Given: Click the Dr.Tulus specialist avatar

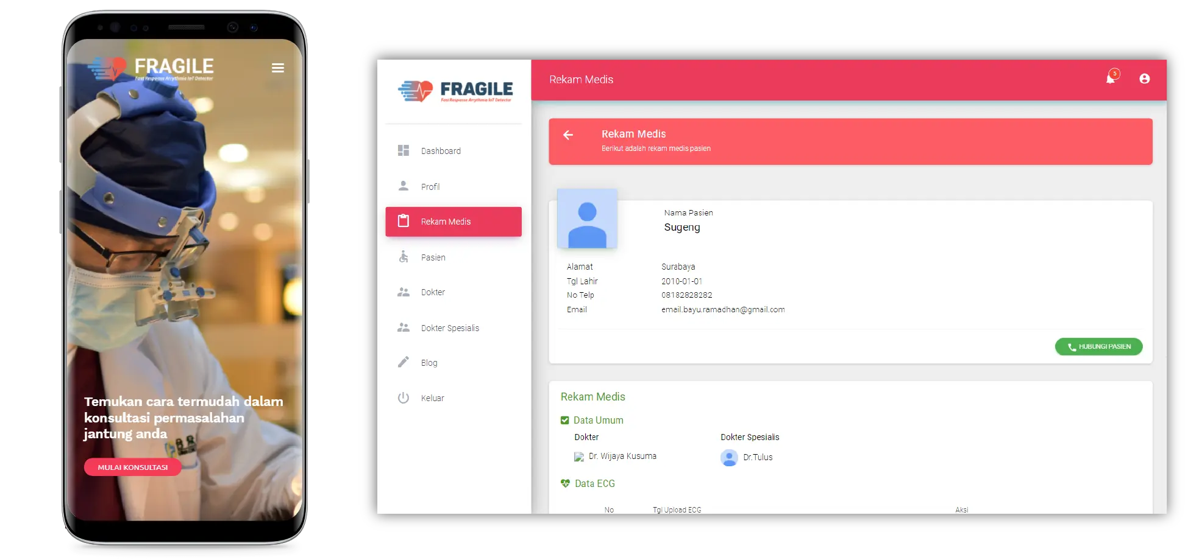Looking at the screenshot, I should 729,457.
